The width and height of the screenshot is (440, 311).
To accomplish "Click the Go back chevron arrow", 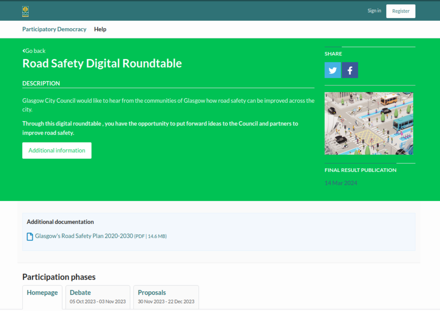I will (x=24, y=51).
